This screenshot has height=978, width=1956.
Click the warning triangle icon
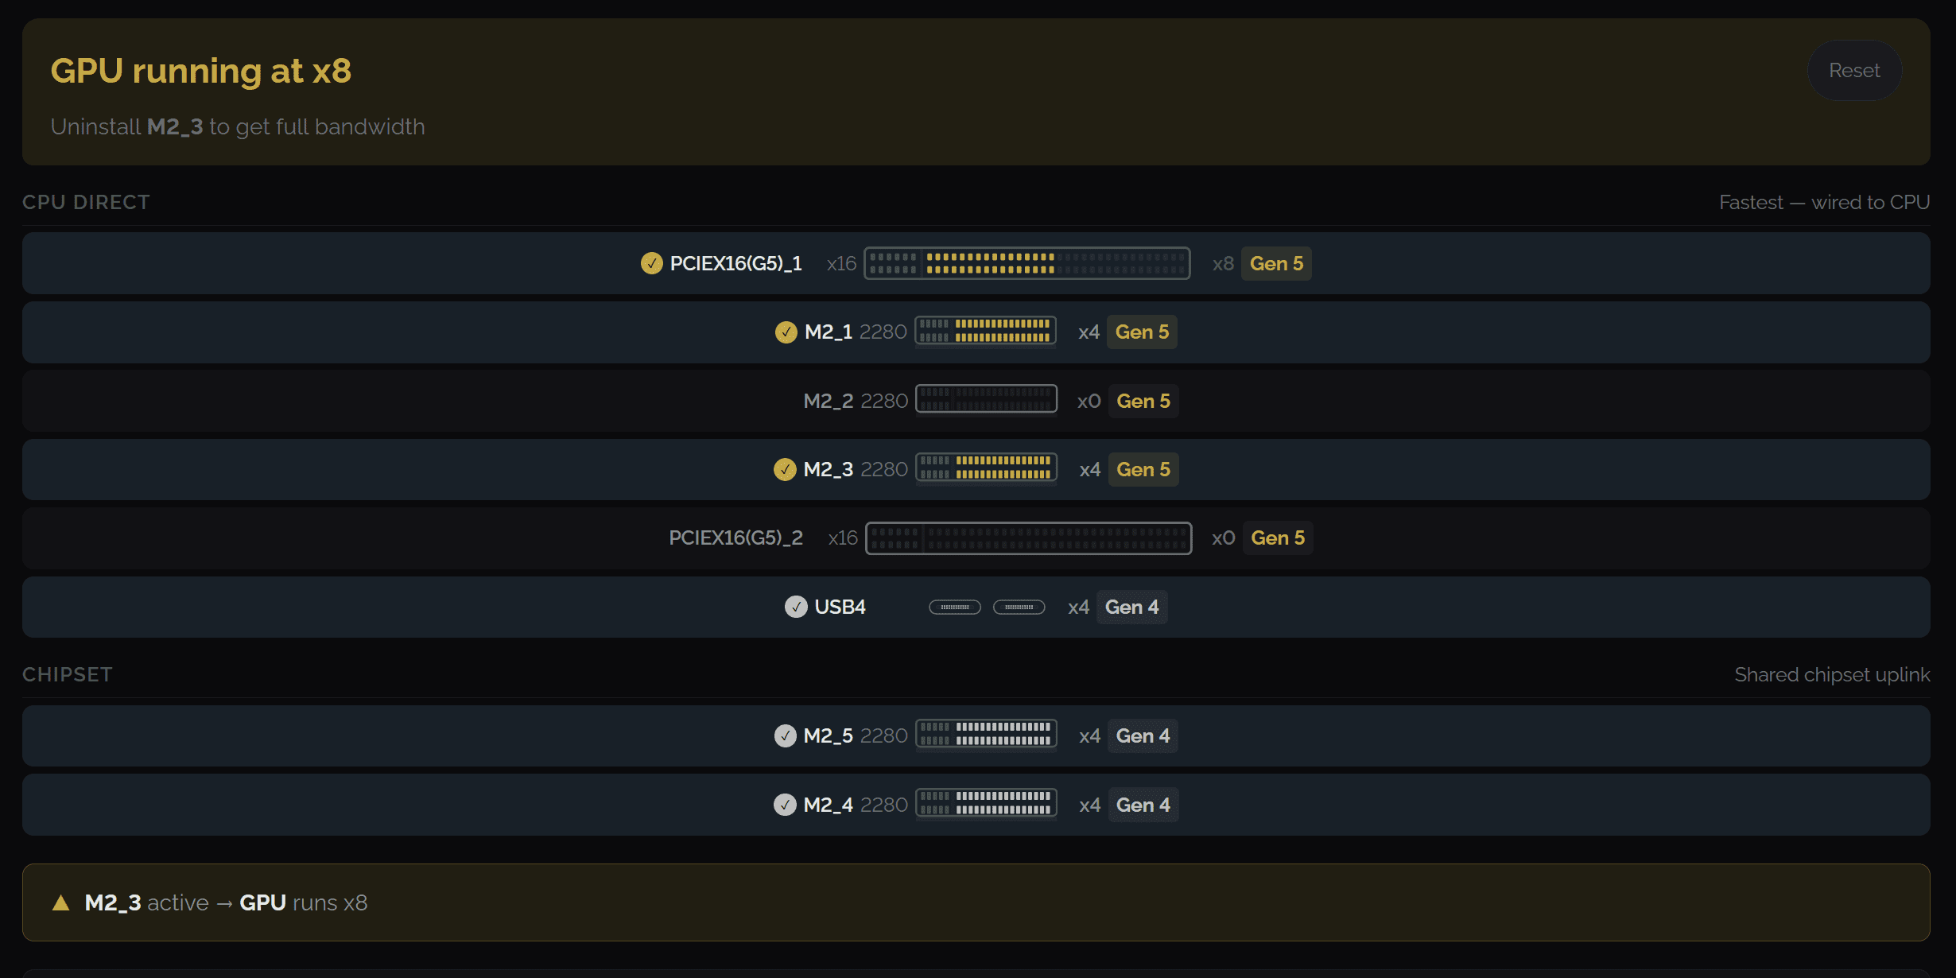tap(60, 903)
